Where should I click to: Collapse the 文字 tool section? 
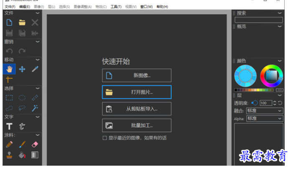[x=38, y=117]
